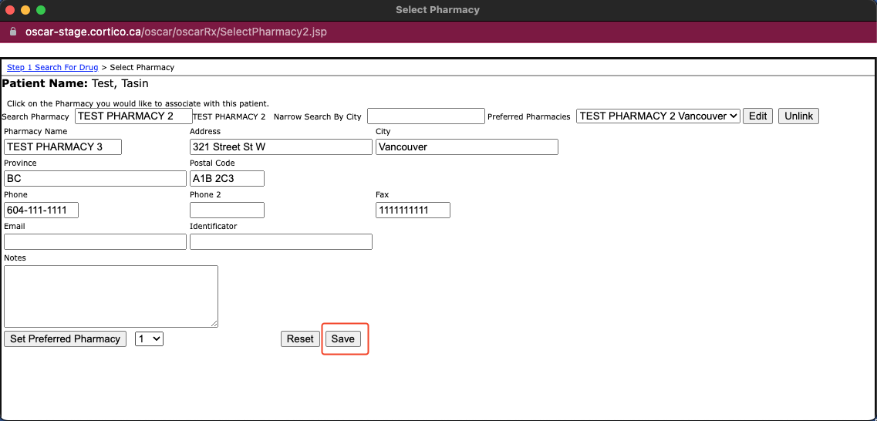
Task: Click the Phone field with 604-111-1111
Action: 41,210
